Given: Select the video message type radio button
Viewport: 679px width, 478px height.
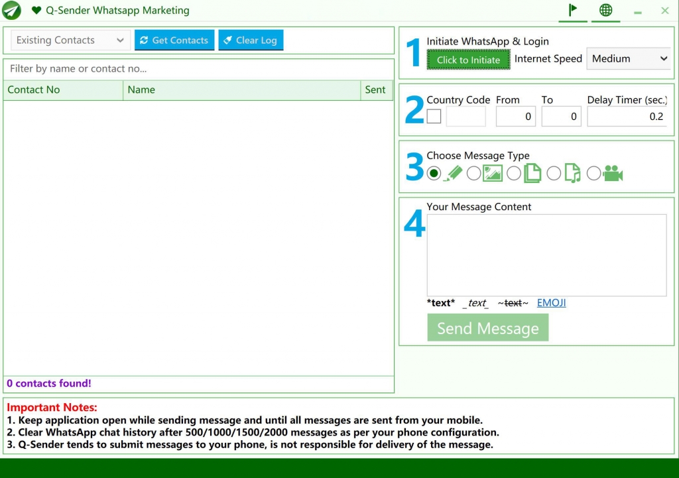Looking at the screenshot, I should click(593, 173).
